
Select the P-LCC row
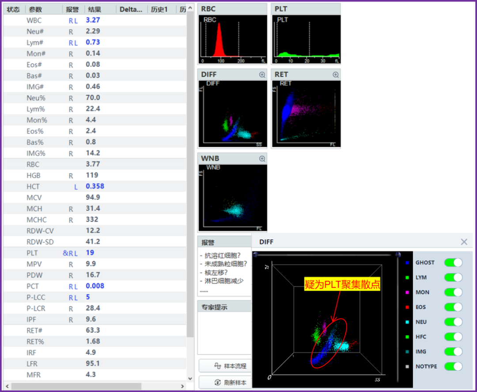(x=95, y=297)
